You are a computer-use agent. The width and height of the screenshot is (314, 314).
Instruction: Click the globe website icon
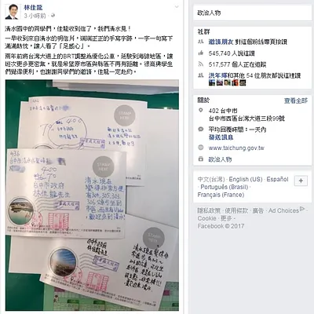point(201,148)
